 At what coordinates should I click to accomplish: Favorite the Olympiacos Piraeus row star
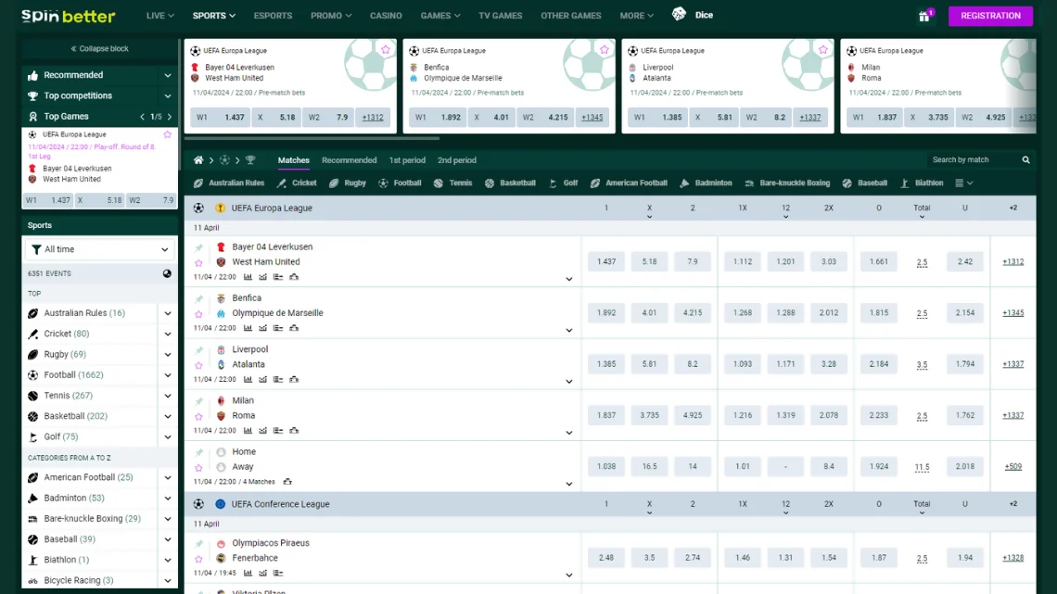(198, 559)
